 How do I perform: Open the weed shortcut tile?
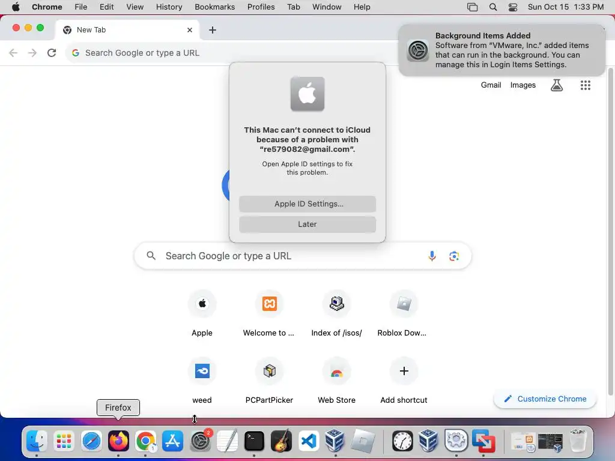202,381
